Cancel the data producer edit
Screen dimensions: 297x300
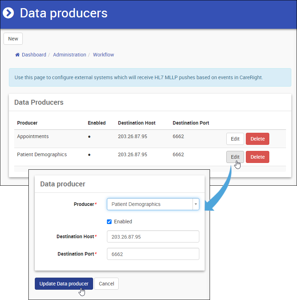[x=106, y=284]
